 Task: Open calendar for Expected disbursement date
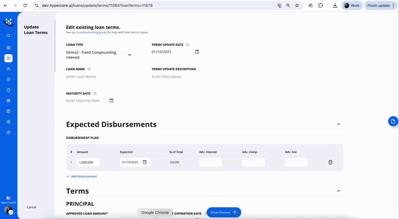click(145, 162)
